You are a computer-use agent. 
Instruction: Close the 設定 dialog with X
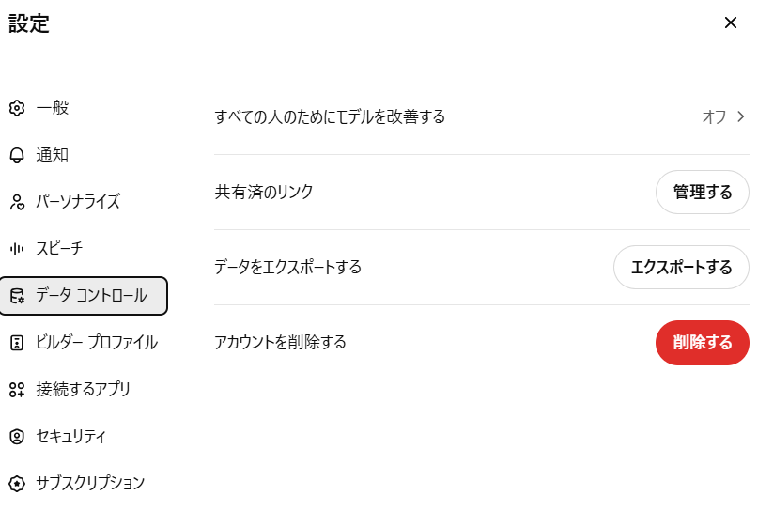point(731,23)
